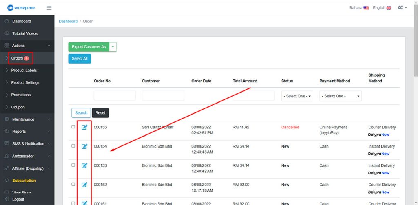This screenshot has height=205, width=418.
Task: Expand the SMS & Notification chevron
Action: 49,144
